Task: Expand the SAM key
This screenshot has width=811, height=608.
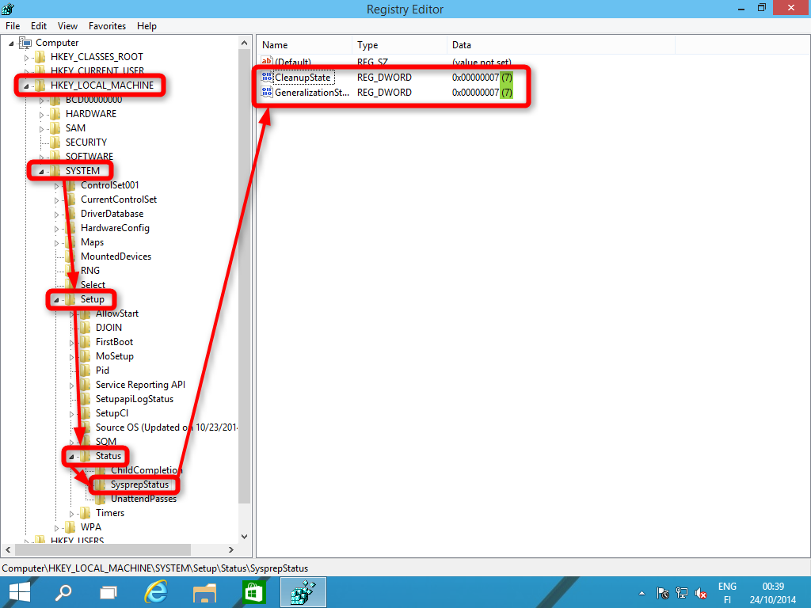Action: tap(41, 129)
